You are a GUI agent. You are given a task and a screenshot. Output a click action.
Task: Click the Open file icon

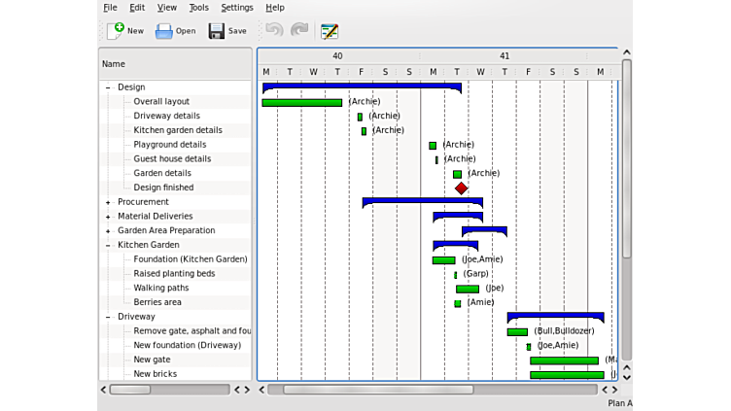click(x=164, y=31)
